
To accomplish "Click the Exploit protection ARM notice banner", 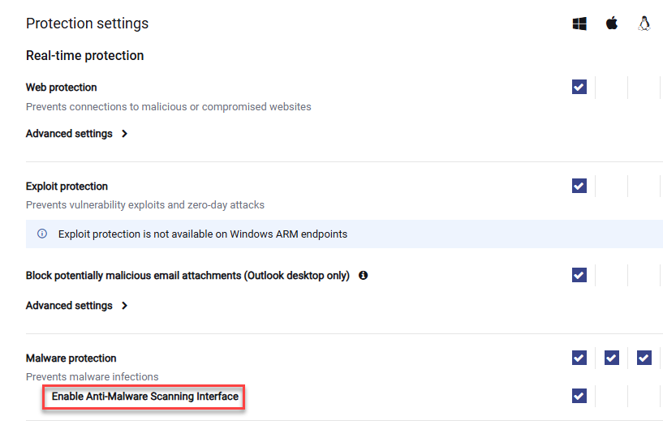I will 344,234.
